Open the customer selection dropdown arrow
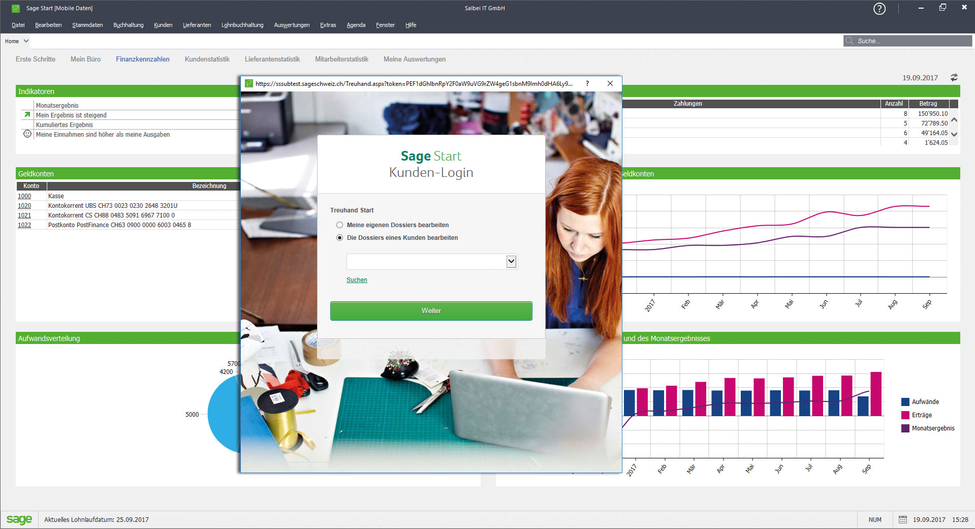This screenshot has height=529, width=975. (x=511, y=262)
